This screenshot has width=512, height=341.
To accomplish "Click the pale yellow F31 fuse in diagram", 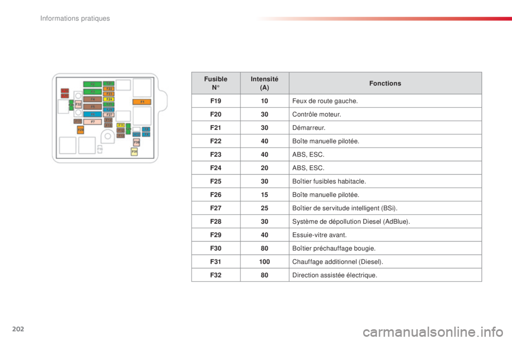I will coord(134,152).
